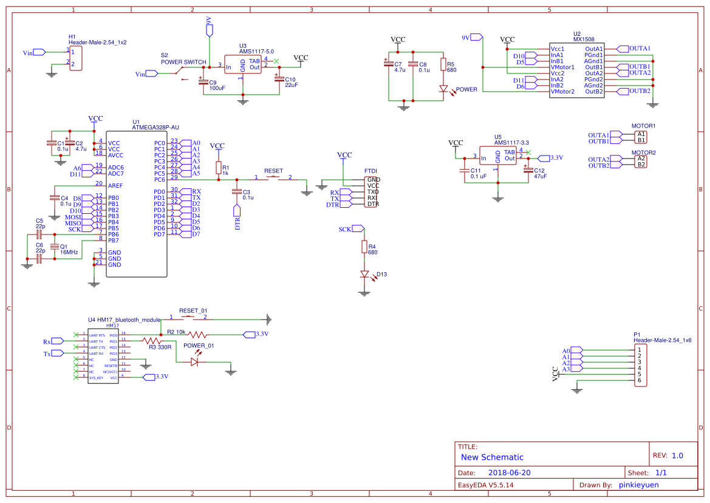Viewport: 710px width, 503px height.
Task: Click the "pinkieyuen" drawn-by field
Action: (638, 485)
